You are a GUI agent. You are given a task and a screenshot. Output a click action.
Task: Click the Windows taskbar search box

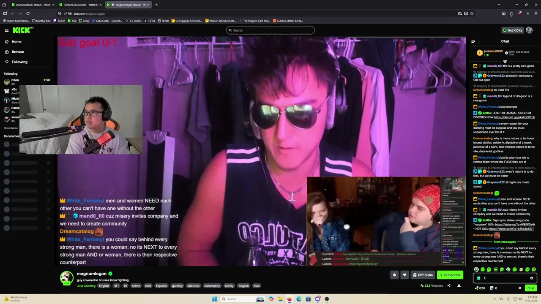coord(243,299)
